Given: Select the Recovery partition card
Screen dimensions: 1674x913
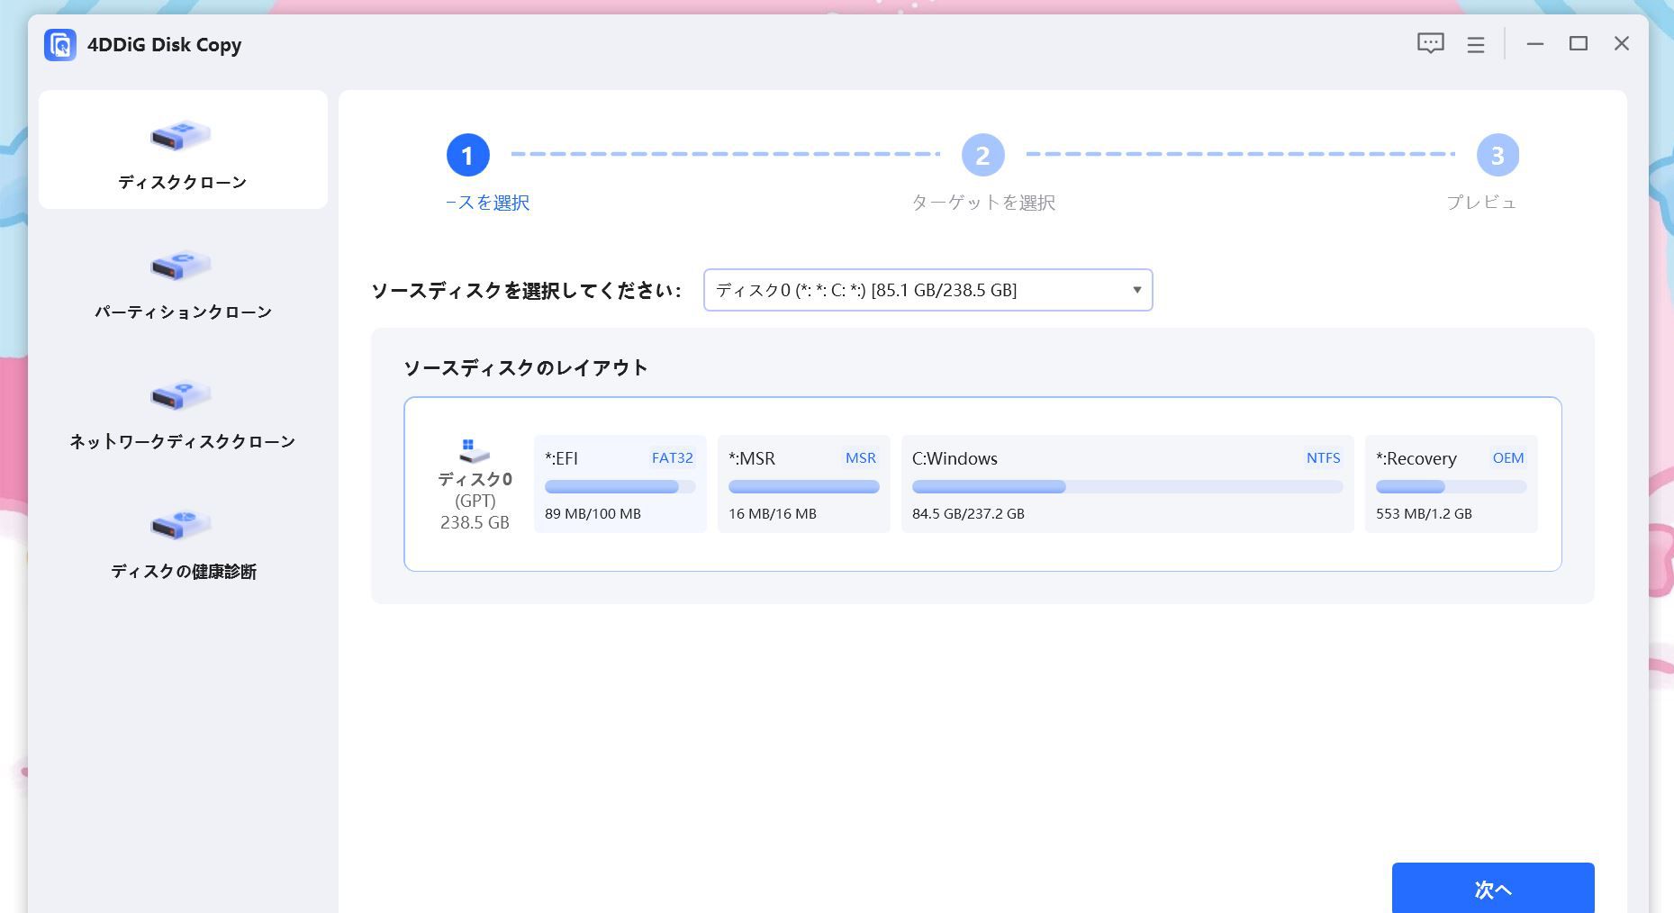Looking at the screenshot, I should click(x=1451, y=484).
